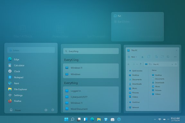
Task: Select the Windows search result
Action: pyautogui.click(x=91, y=74)
